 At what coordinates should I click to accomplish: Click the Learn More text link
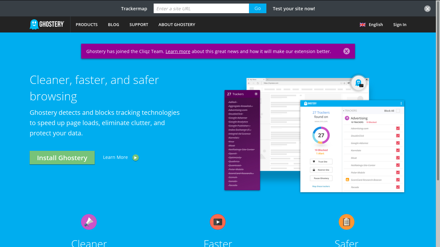click(115, 157)
